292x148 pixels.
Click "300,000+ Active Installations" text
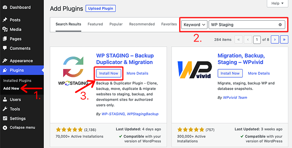pos(191,139)
